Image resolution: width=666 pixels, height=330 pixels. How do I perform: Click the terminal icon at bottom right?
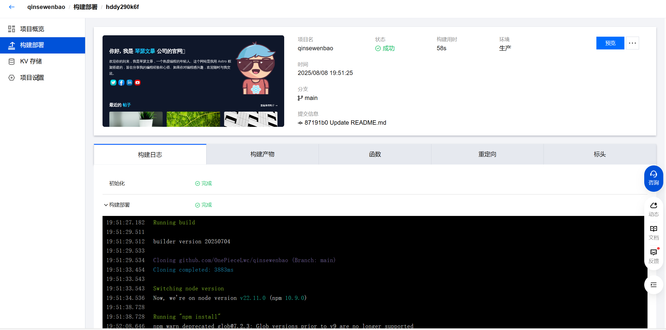tap(653, 285)
